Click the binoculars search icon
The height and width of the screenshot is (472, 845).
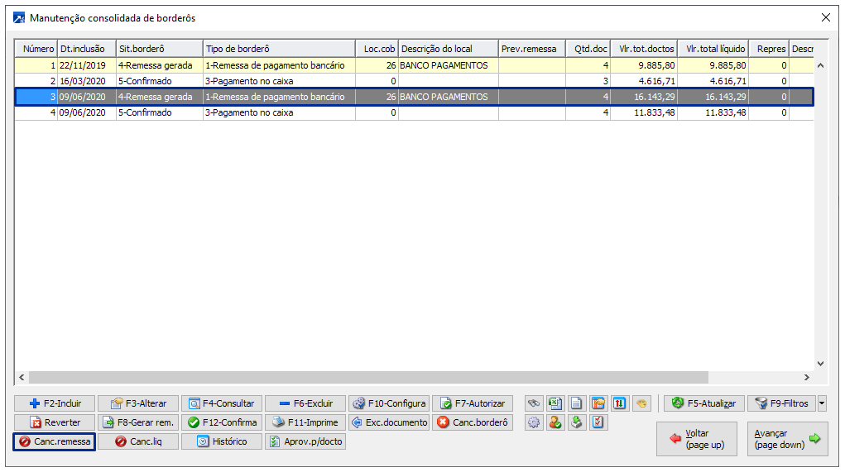coord(534,403)
